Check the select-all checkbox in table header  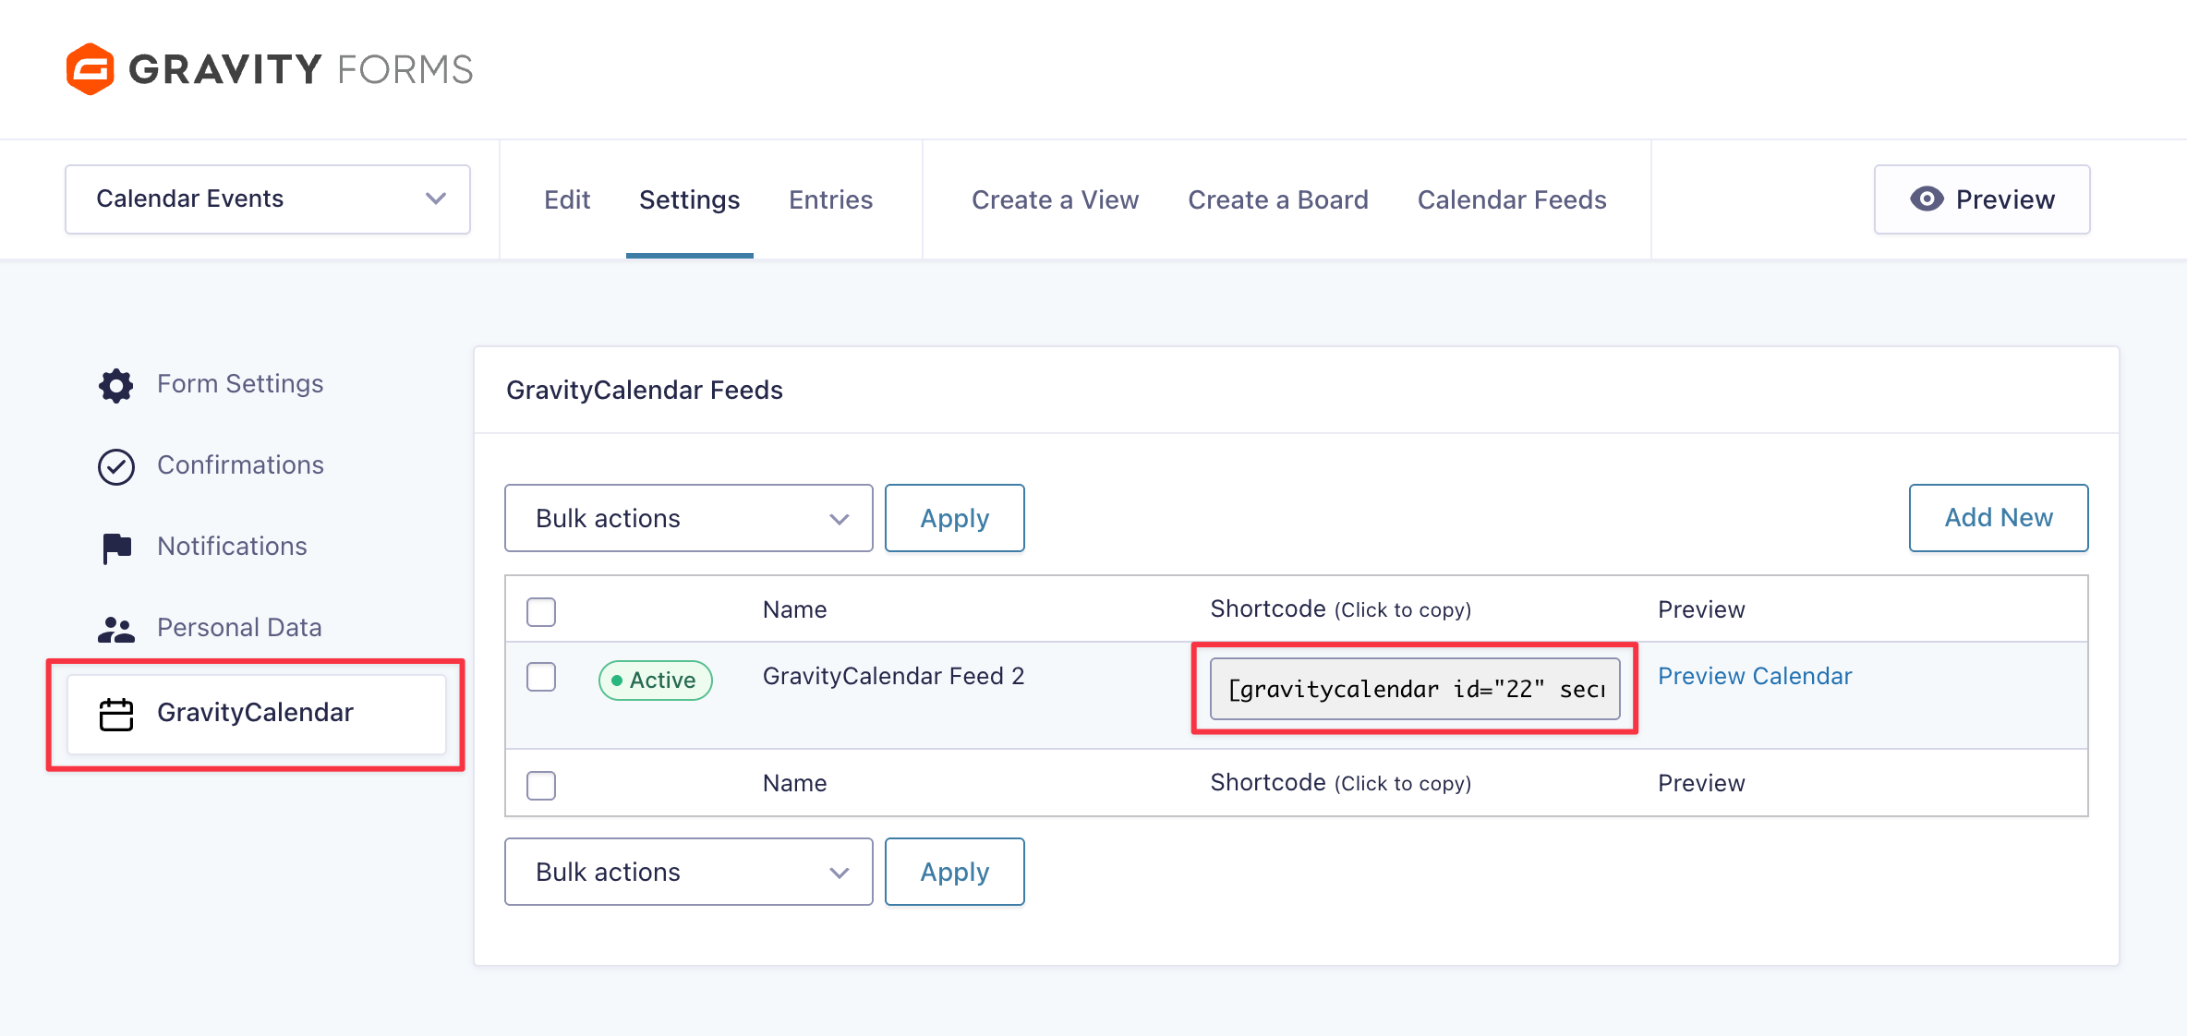coord(541,611)
